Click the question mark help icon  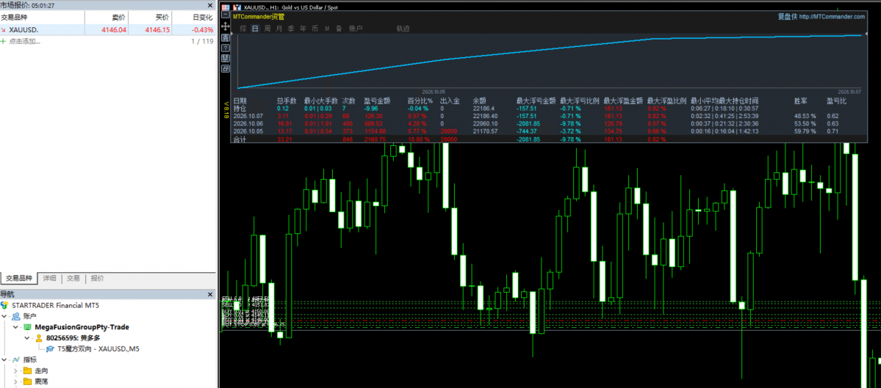point(226,48)
